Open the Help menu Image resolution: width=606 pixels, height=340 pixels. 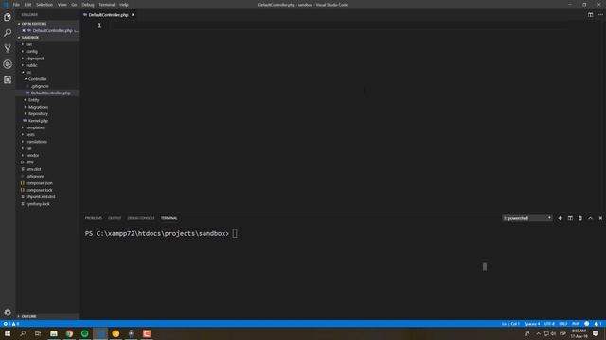click(x=124, y=5)
